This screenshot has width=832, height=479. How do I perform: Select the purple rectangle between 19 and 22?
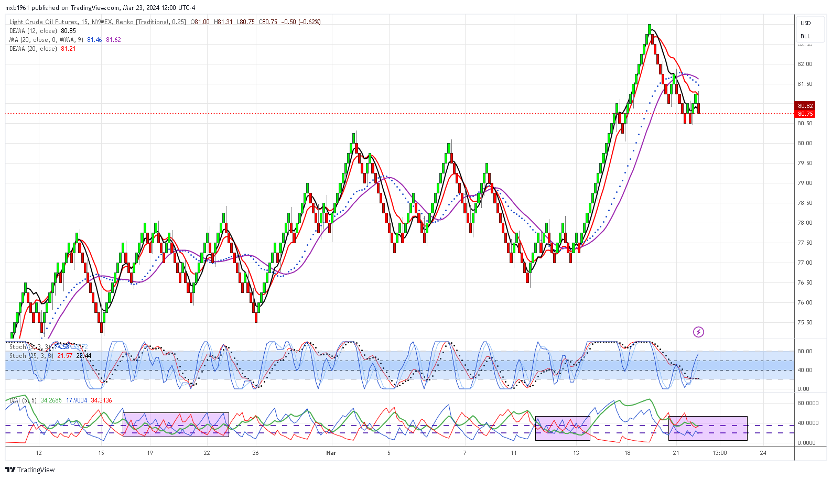176,424
